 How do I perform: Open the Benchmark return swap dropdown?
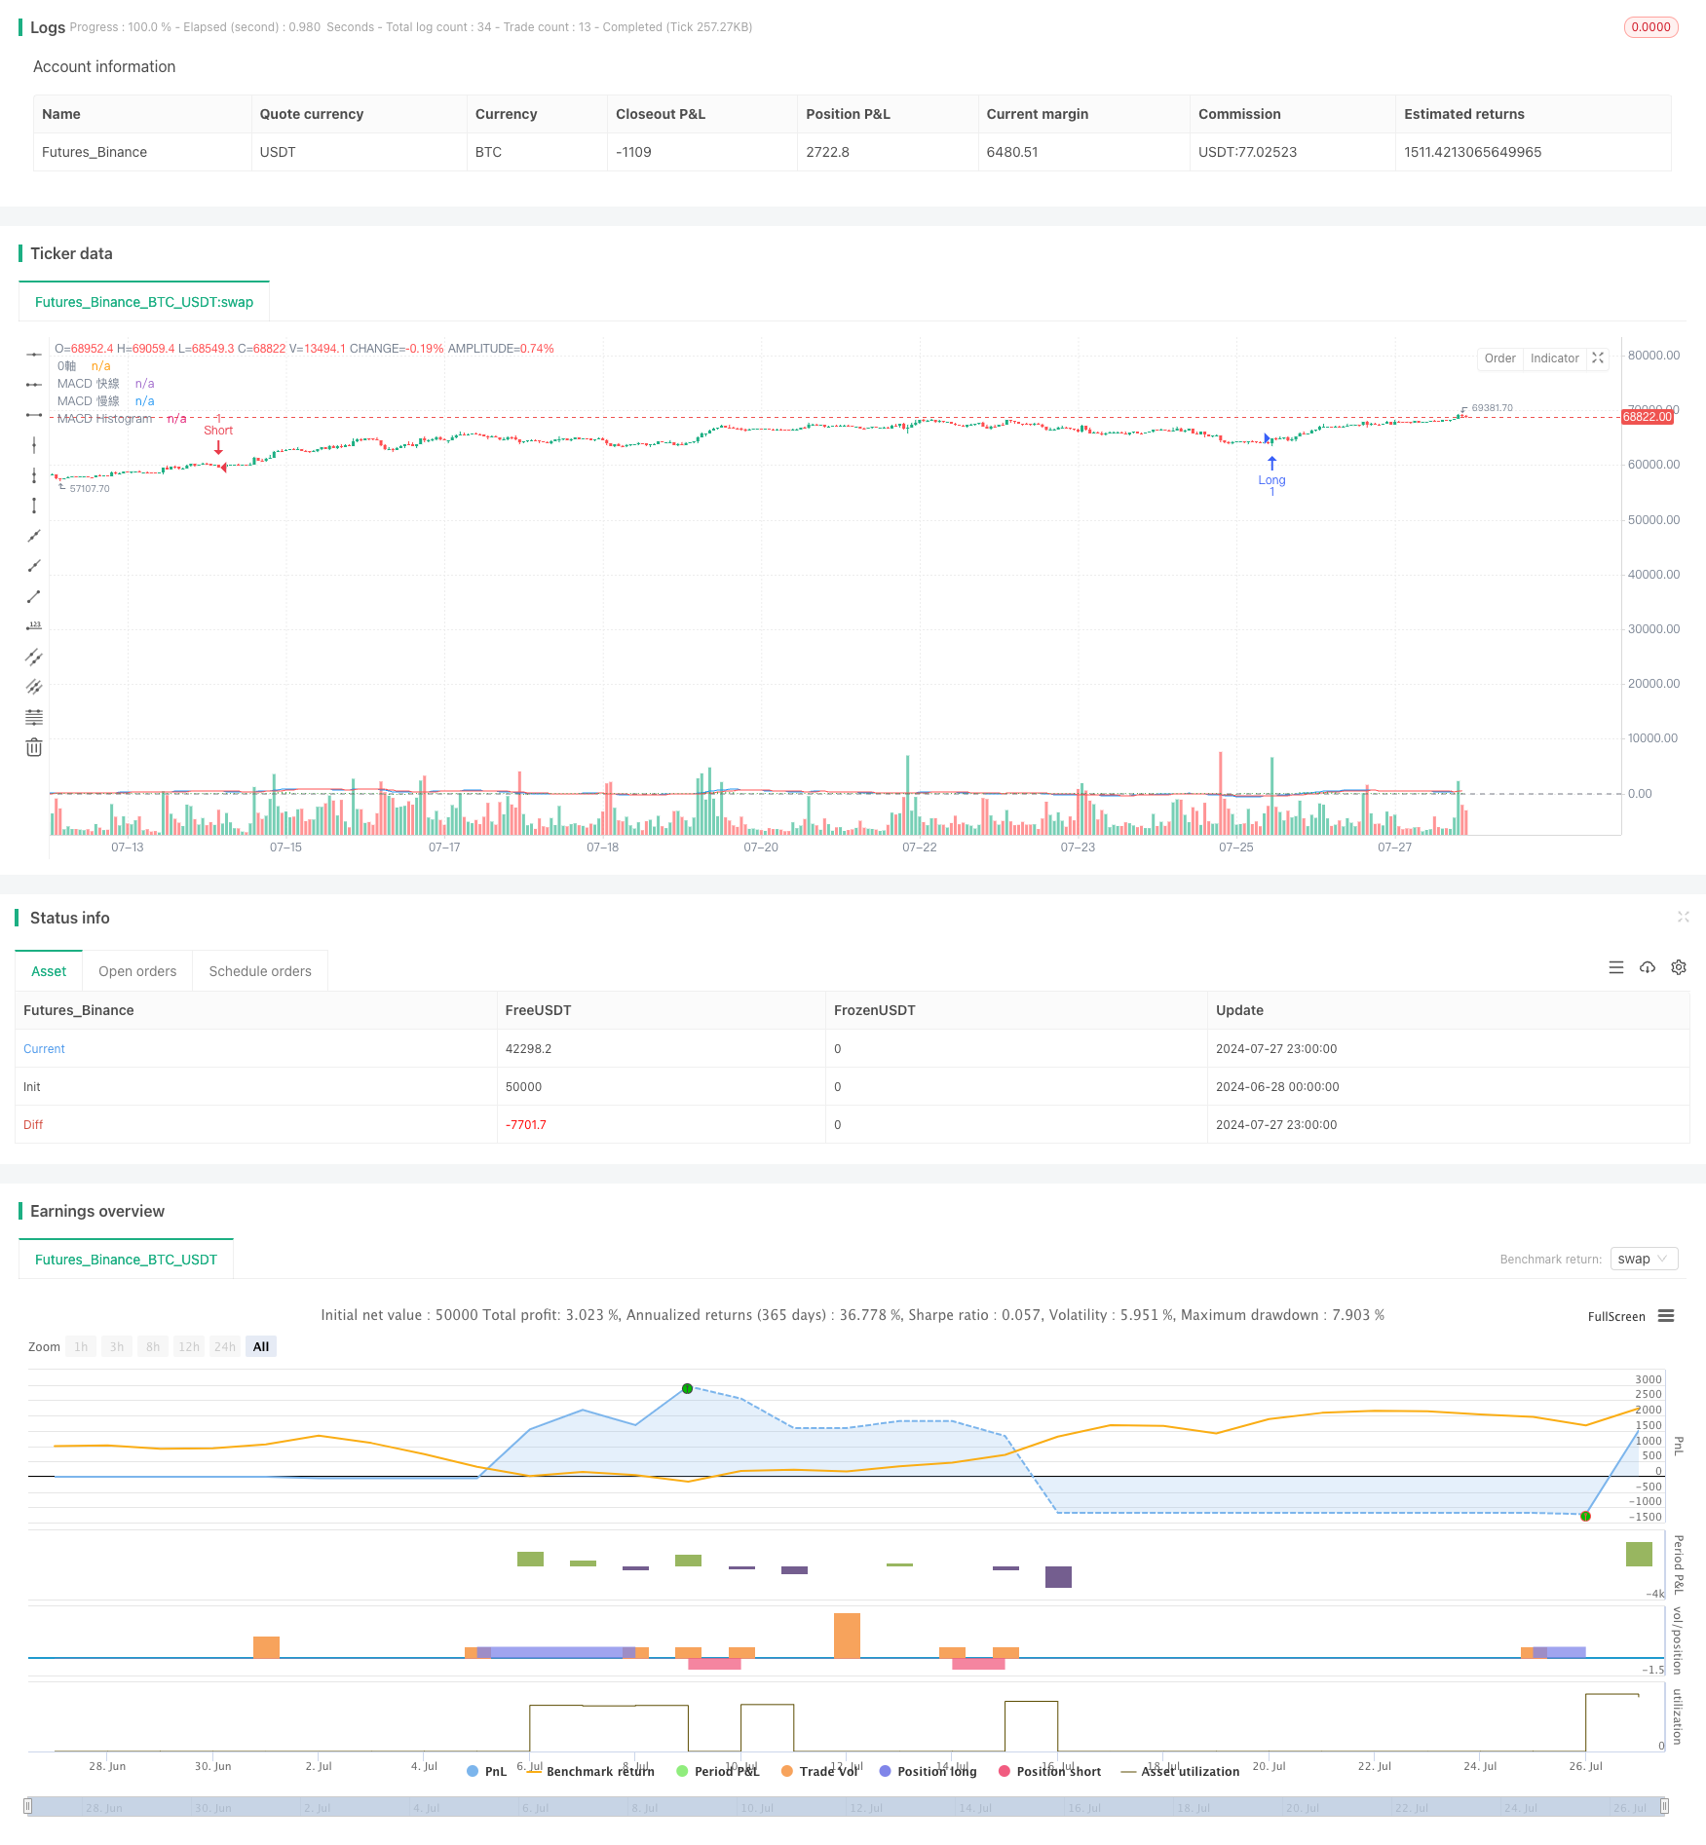pos(1644,1259)
